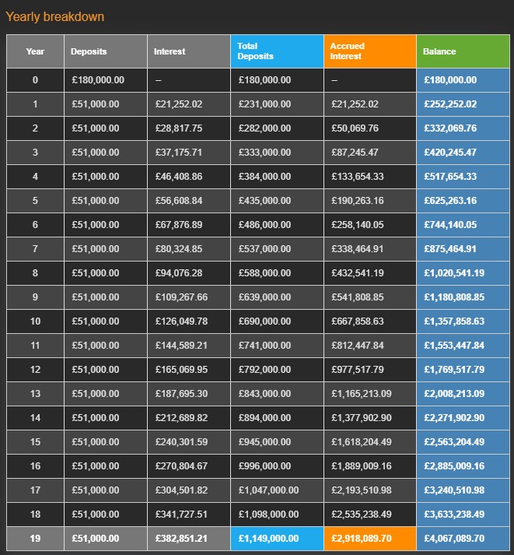Click the Yearly breakdown heading
This screenshot has height=555, width=514.
(x=55, y=16)
